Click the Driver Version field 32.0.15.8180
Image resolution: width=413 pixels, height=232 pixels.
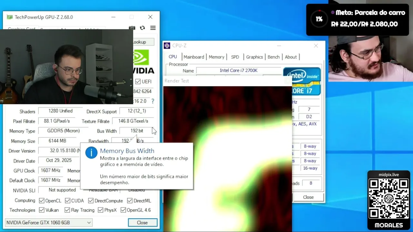59,151
